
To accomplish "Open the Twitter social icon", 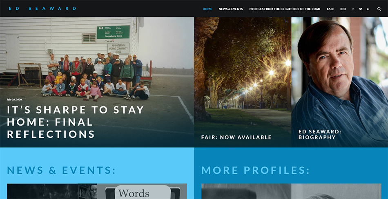I will [x=361, y=9].
